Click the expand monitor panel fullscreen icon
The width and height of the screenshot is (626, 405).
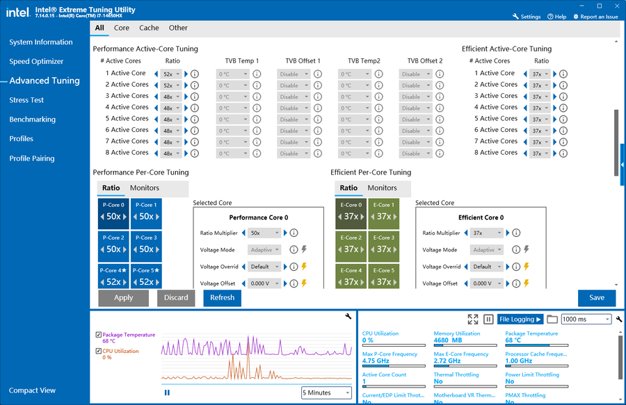pos(473,319)
